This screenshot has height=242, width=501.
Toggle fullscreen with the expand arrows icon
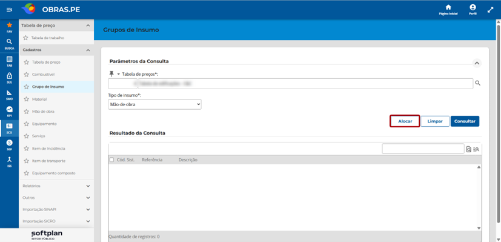[491, 10]
